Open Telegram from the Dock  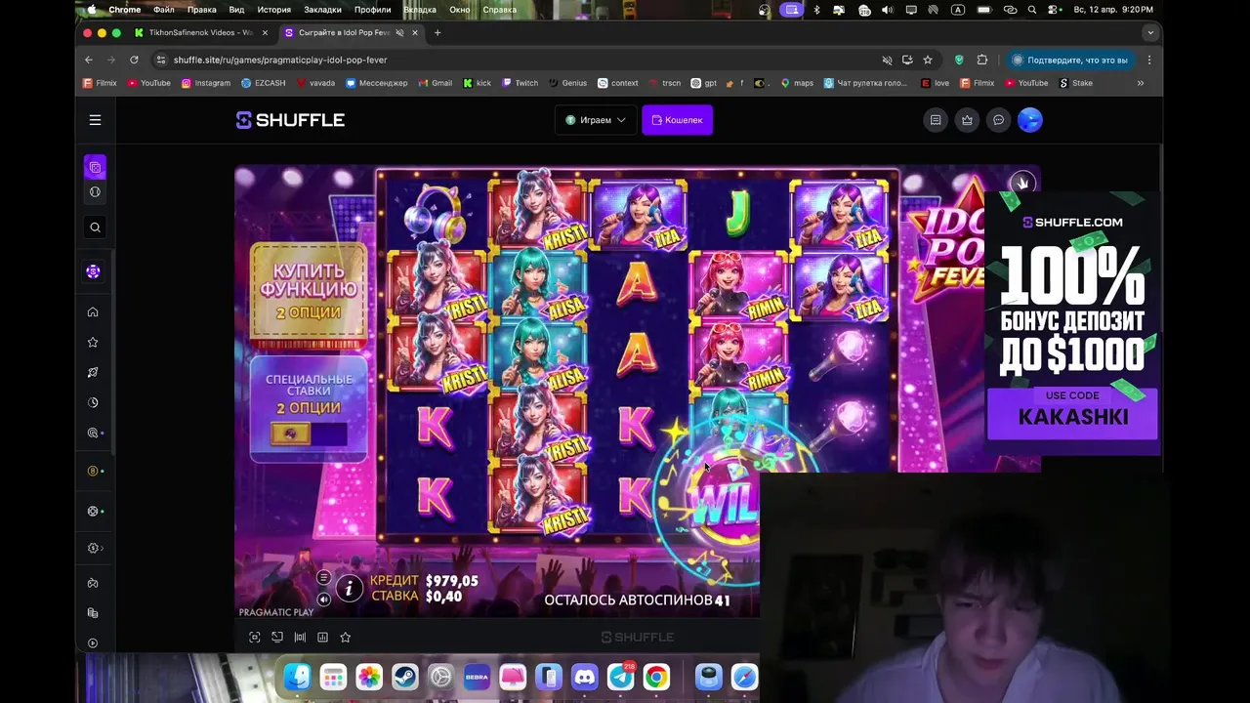click(621, 677)
